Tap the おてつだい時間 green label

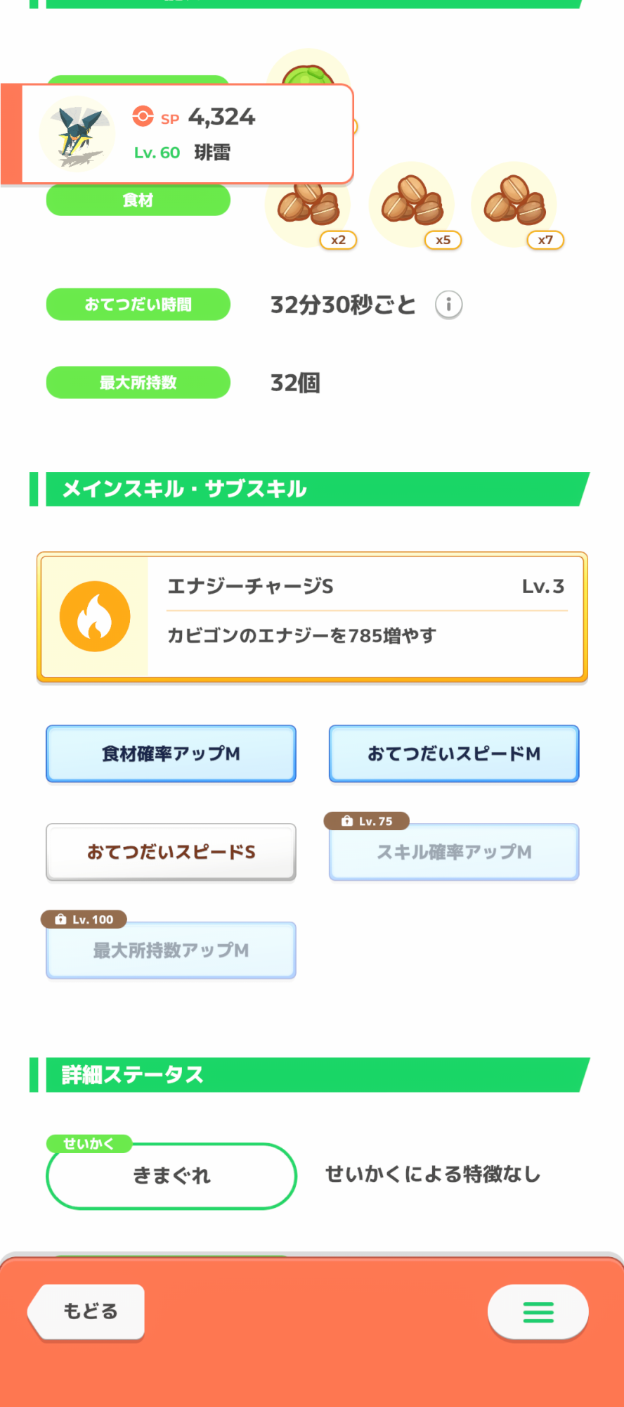click(138, 305)
